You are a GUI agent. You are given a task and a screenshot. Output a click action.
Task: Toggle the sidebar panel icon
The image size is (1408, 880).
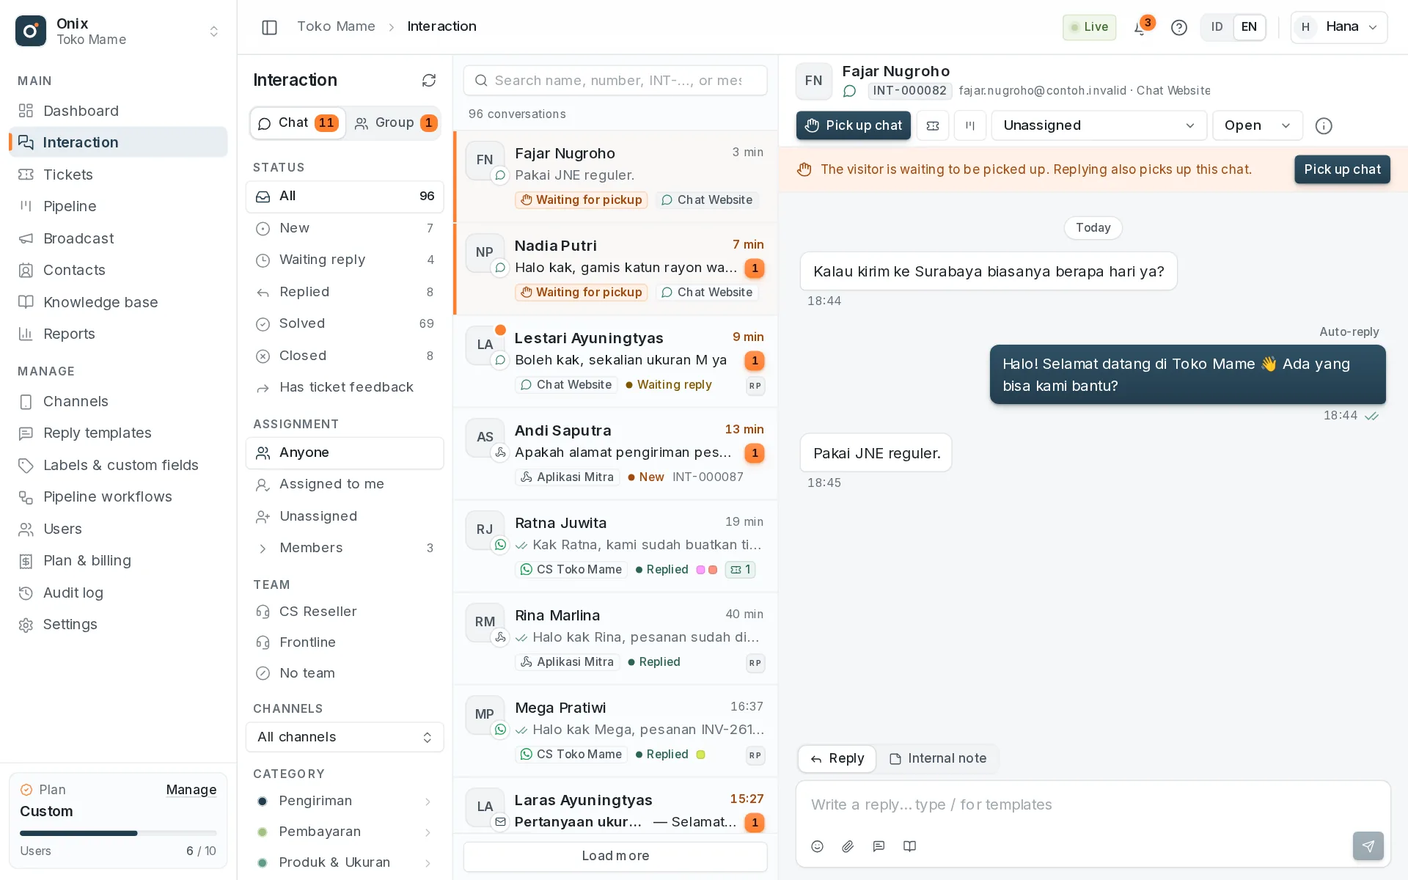click(269, 27)
